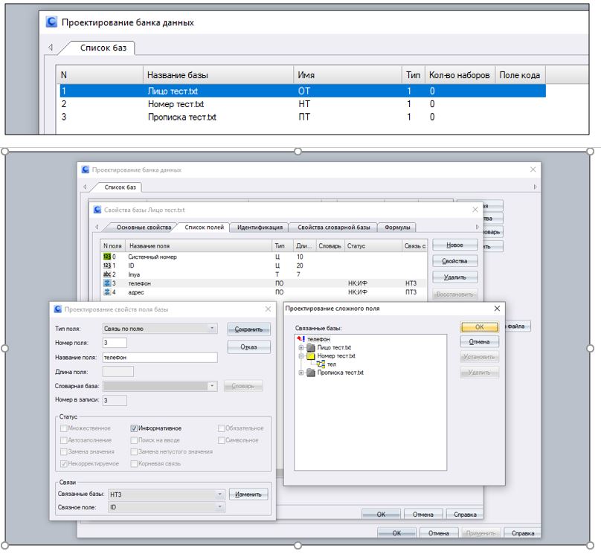Image resolution: width=601 pixels, height=554 pixels.
Task: Toggle the Обязательное checkbox
Action: 221,428
